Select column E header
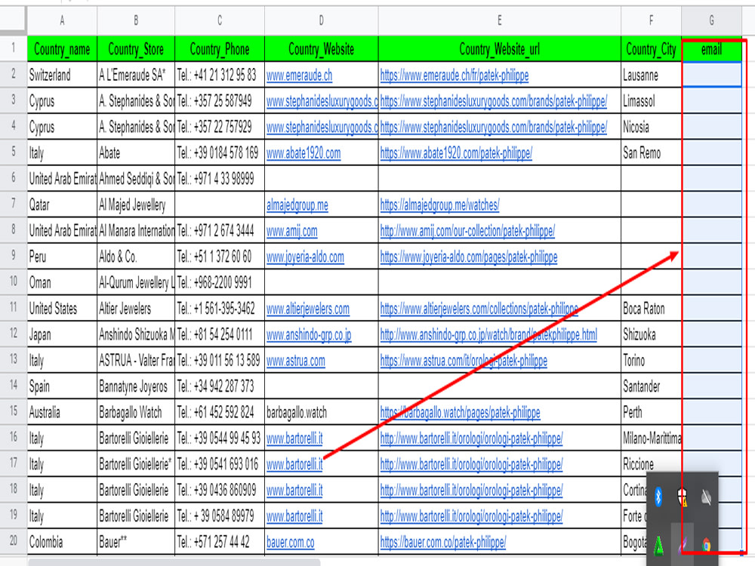 click(499, 20)
